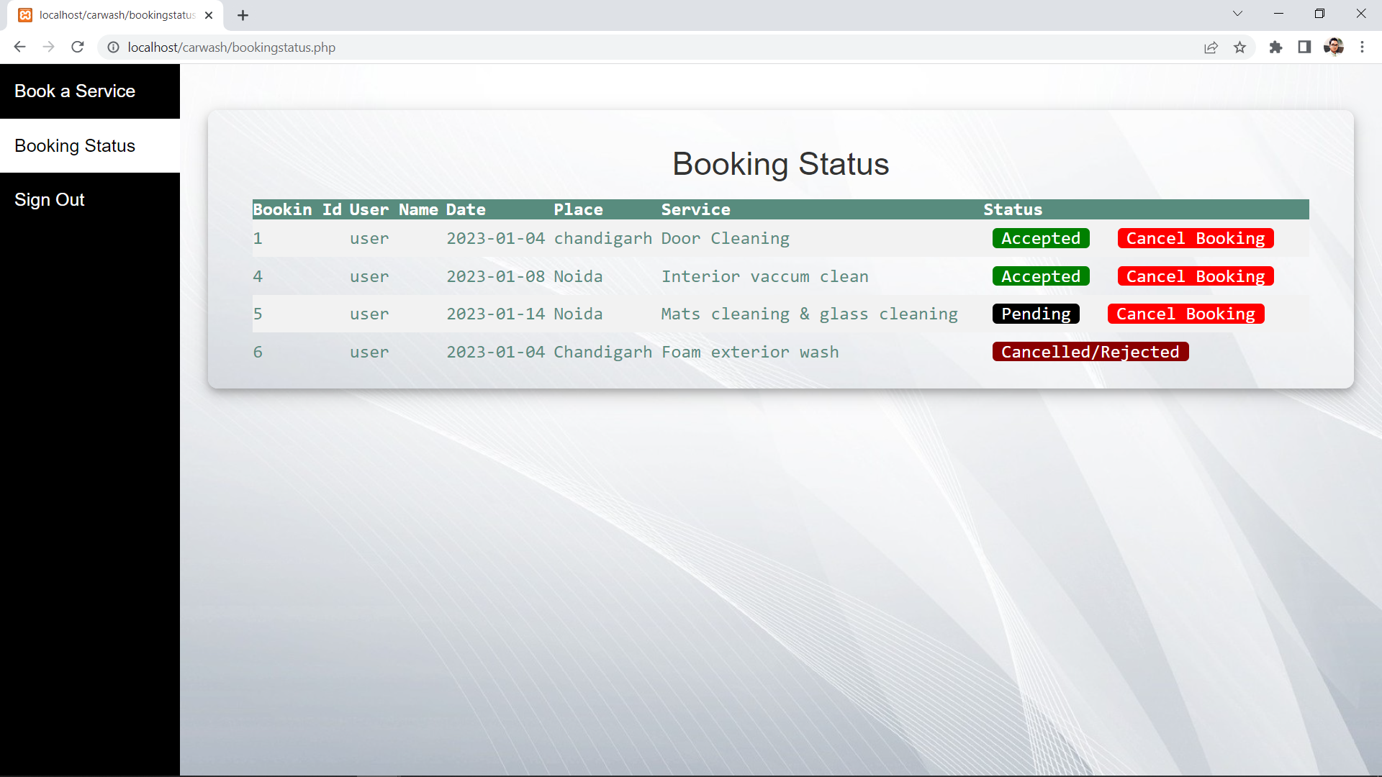Click the site information icon in address bar
1382x777 pixels.
pyautogui.click(x=113, y=47)
